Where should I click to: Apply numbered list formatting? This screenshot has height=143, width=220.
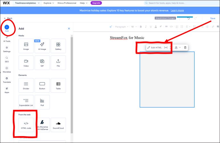point(177,27)
